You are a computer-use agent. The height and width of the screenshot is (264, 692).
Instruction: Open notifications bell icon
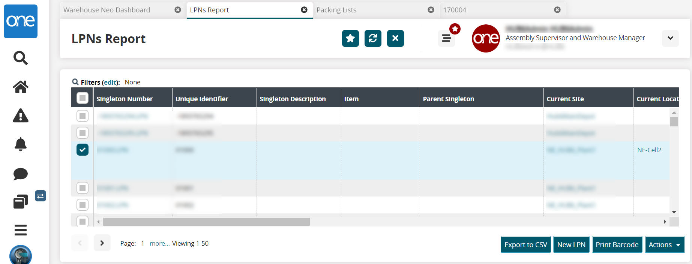point(21,144)
